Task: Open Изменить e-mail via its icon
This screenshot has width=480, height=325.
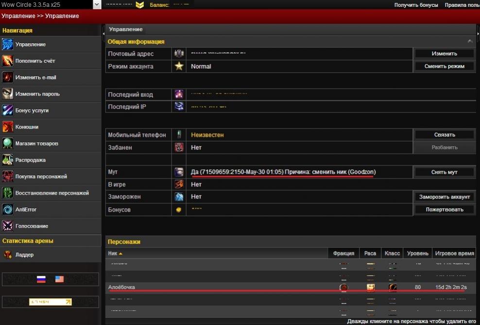Action: point(7,77)
